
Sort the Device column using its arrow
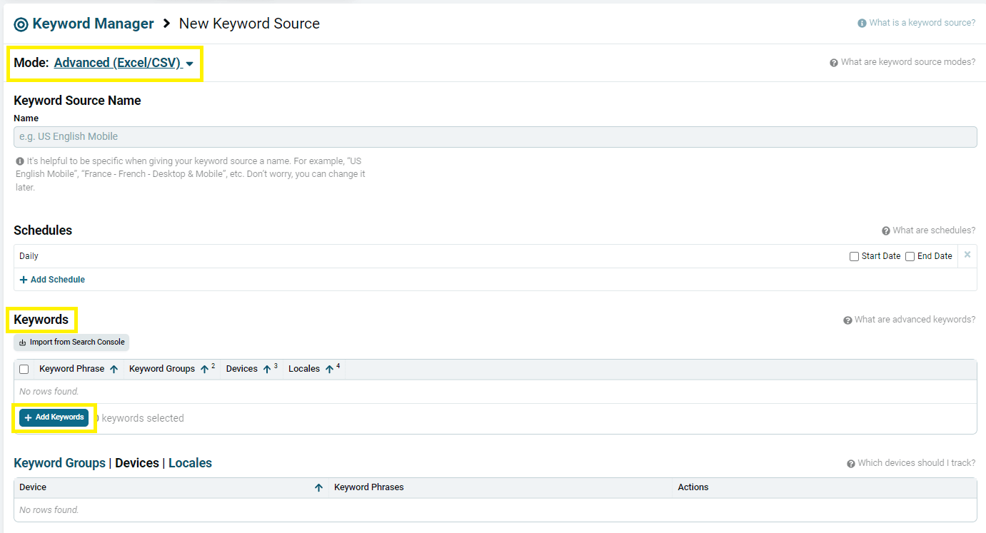[318, 488]
